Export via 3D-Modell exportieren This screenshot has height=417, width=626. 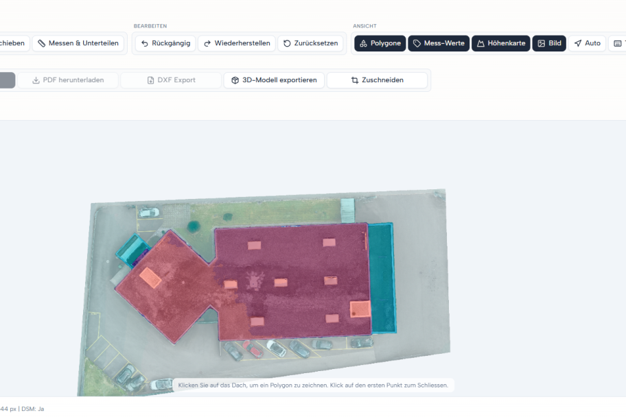(x=274, y=80)
